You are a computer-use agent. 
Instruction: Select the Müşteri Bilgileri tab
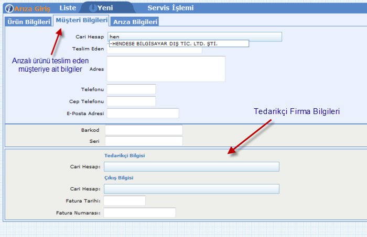[x=81, y=20]
